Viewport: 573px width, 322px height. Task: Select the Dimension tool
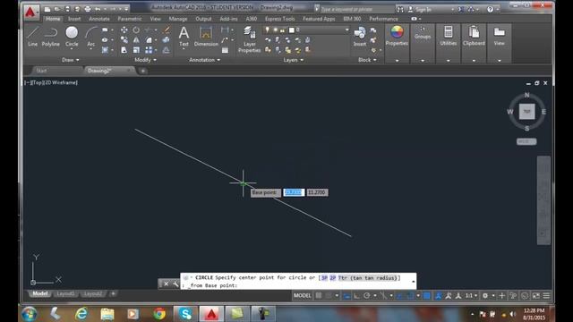(206, 37)
